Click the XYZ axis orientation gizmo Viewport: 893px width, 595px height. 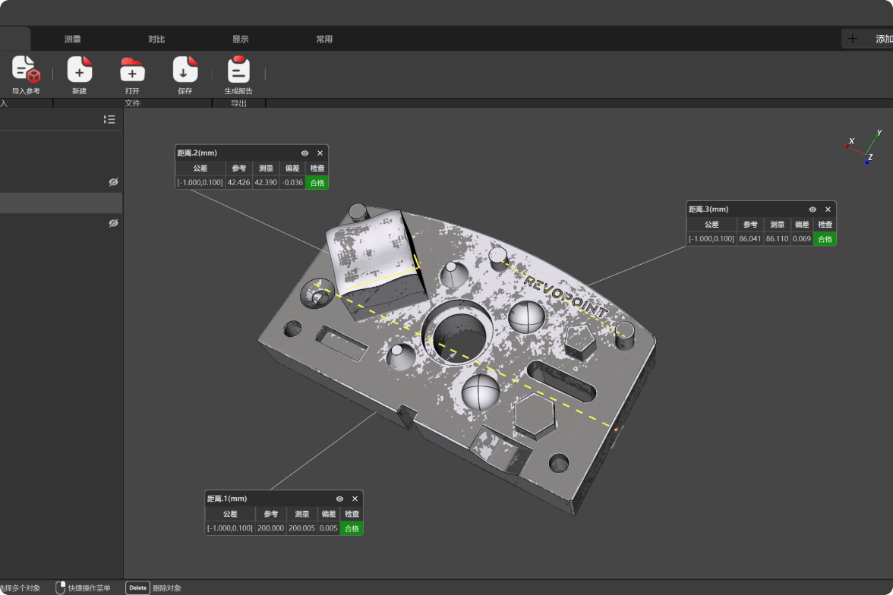click(x=866, y=147)
